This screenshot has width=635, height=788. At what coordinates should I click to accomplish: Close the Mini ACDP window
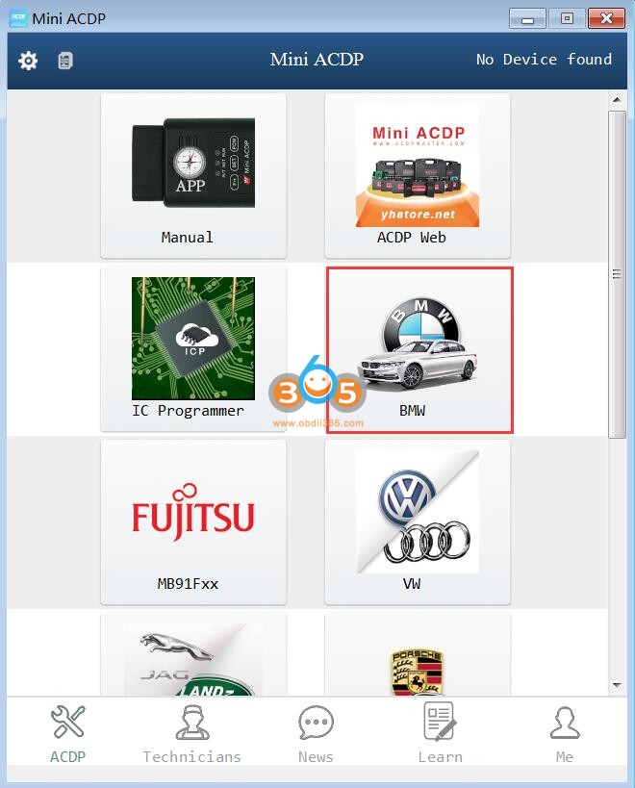click(606, 18)
